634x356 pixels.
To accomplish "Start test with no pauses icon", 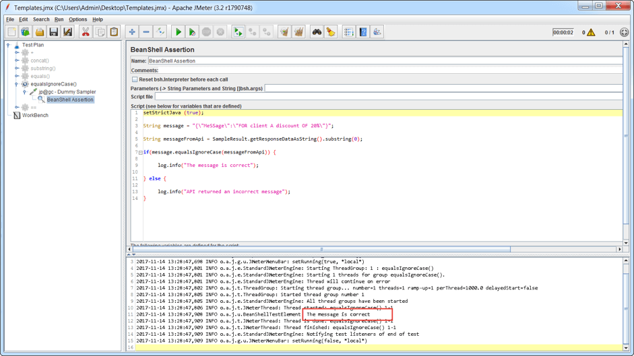I will click(x=192, y=32).
